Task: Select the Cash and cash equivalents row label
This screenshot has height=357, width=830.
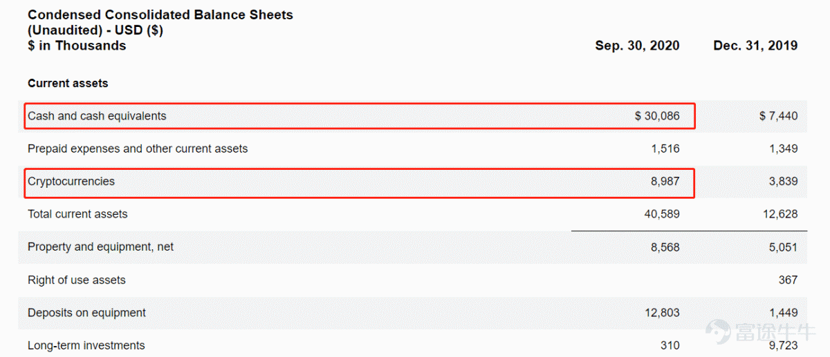Action: 97,116
